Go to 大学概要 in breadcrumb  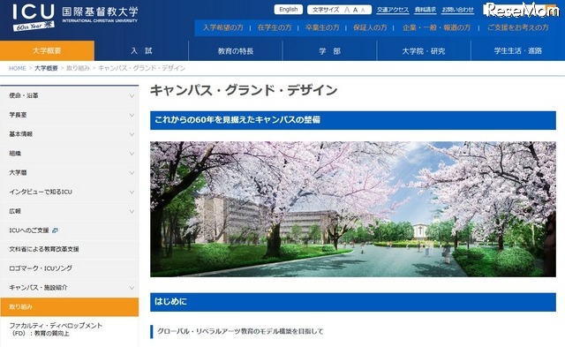[x=46, y=68]
